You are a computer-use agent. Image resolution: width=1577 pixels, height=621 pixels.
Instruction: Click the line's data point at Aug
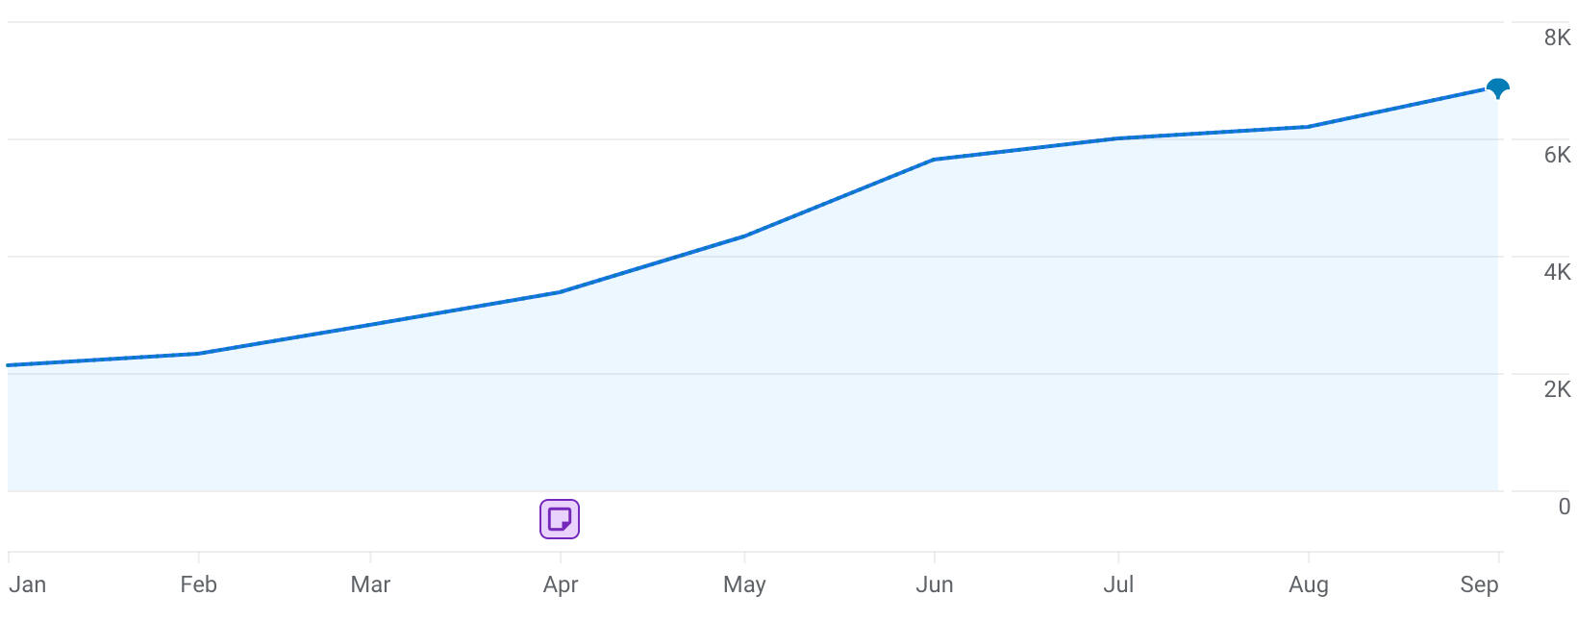click(1308, 127)
